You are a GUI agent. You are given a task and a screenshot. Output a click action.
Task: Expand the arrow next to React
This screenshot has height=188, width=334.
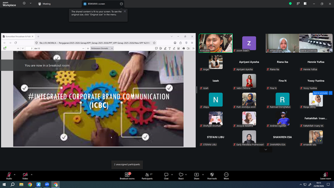coord(186,174)
